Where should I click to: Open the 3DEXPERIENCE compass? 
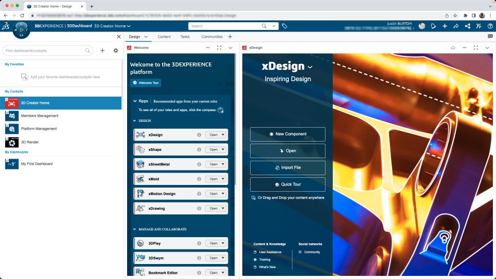21,30
